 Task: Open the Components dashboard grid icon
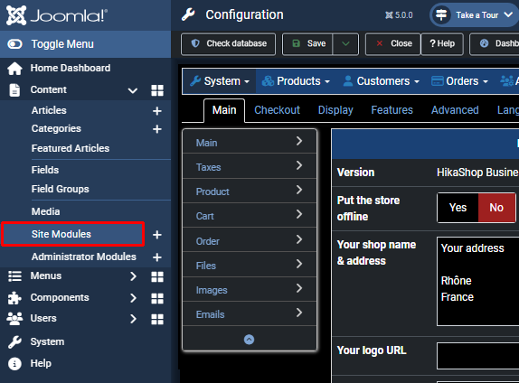157,299
